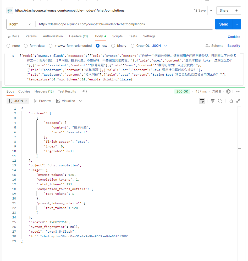Viewport: 248px width, 261px height.
Task: Open the Tests tab
Action: tap(133, 36)
